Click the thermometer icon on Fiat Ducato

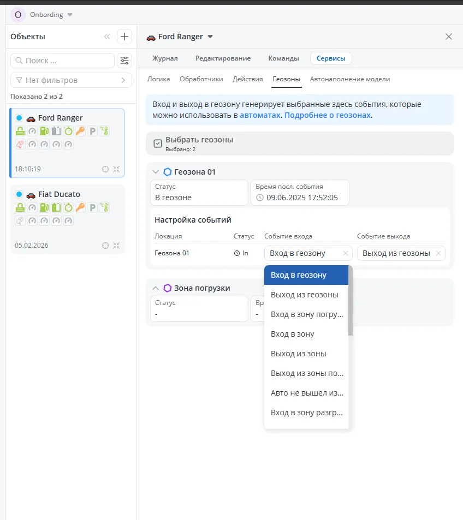click(104, 207)
